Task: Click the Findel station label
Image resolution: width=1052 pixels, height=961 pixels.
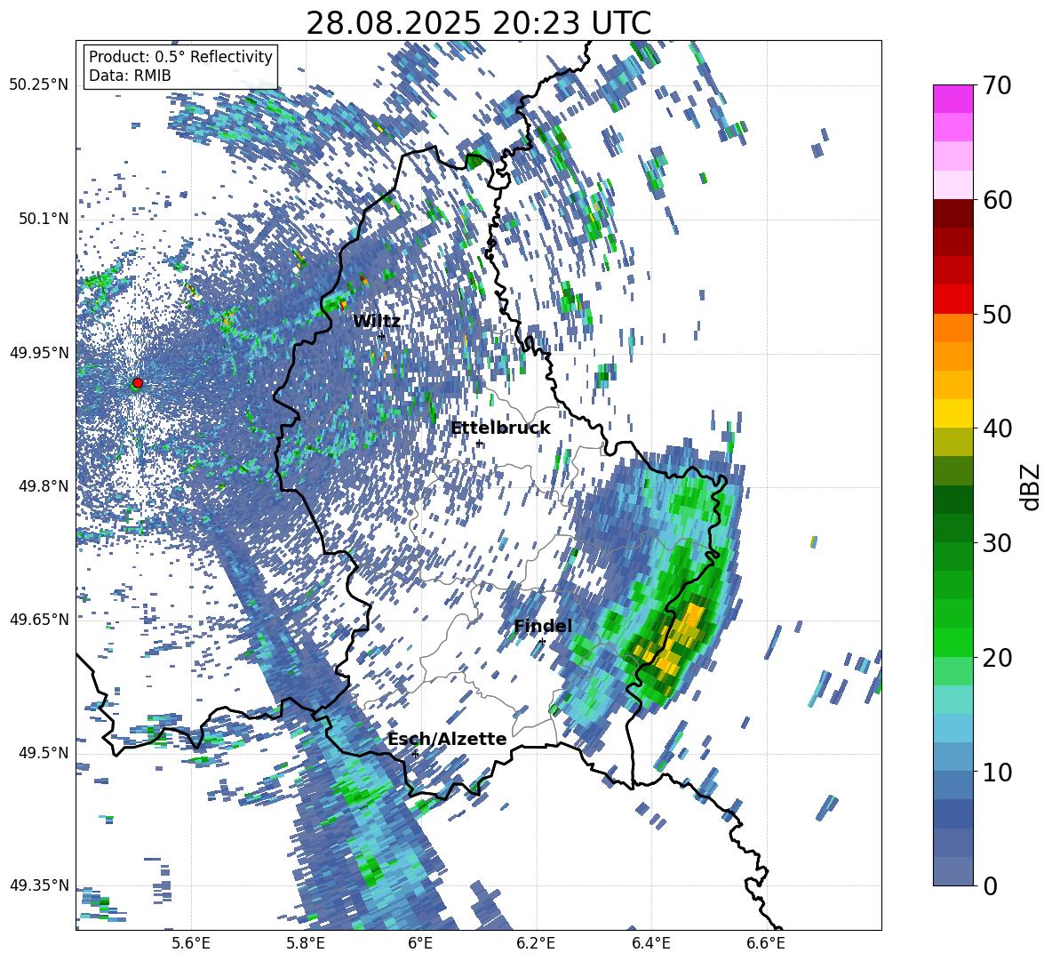Action: point(543,626)
